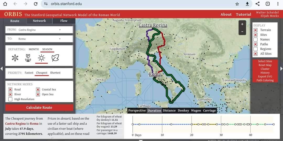Set priority to Shortest
This screenshot has height=141, width=283.
(x=55, y=73)
